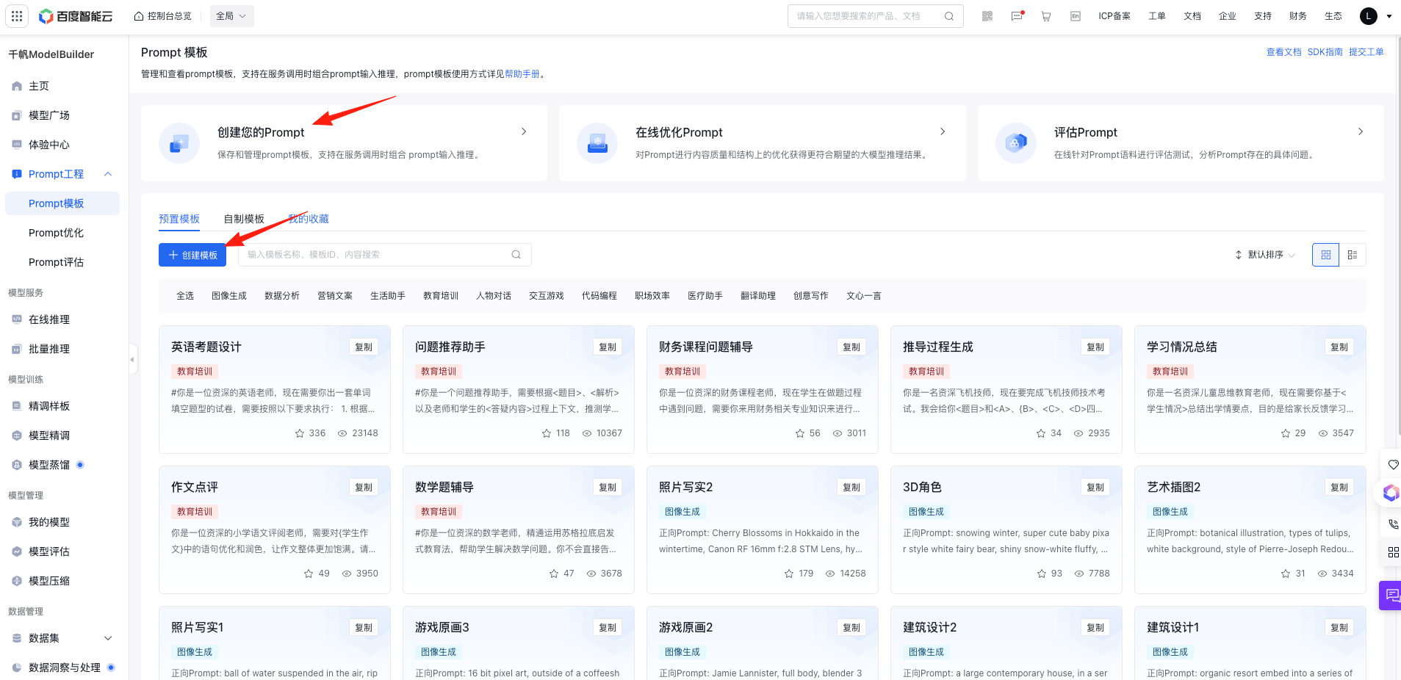Image resolution: width=1401 pixels, height=680 pixels.
Task: Open Prompt优化 in the sidebar
Action: pos(62,233)
